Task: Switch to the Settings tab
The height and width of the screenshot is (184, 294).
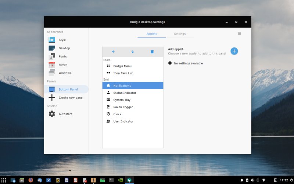Action: [x=180, y=34]
